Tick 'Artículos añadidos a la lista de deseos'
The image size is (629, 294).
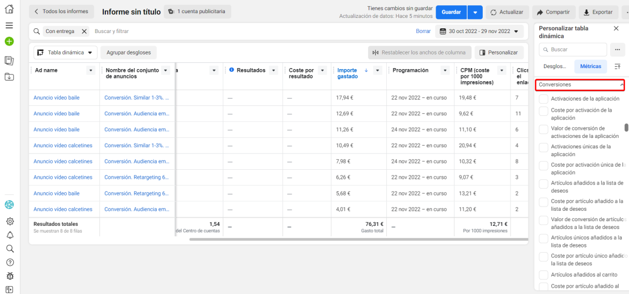544,184
